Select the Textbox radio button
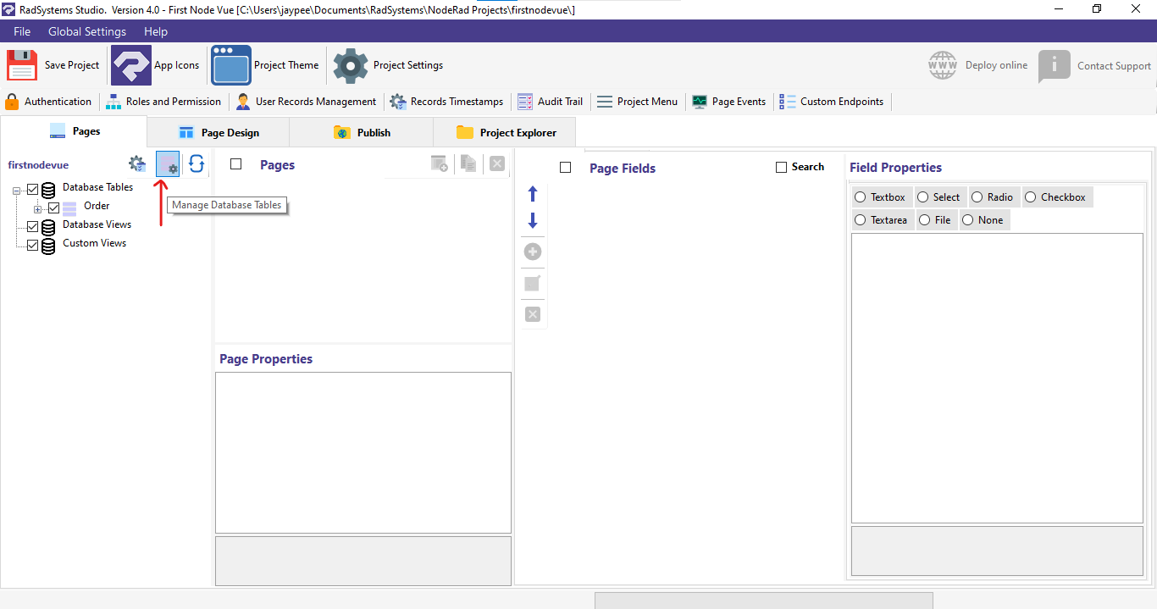This screenshot has width=1157, height=609. pyautogui.click(x=861, y=197)
